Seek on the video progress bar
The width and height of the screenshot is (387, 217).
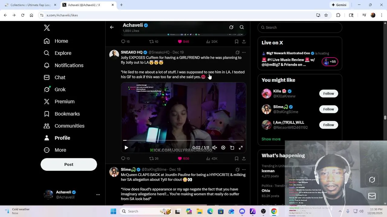184,140
